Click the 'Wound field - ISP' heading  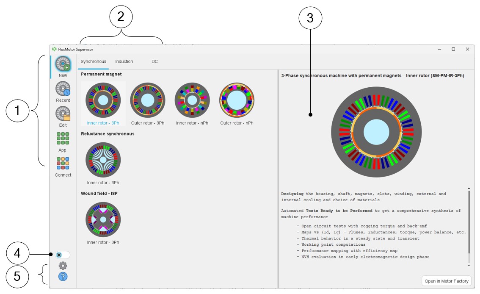tap(99, 194)
